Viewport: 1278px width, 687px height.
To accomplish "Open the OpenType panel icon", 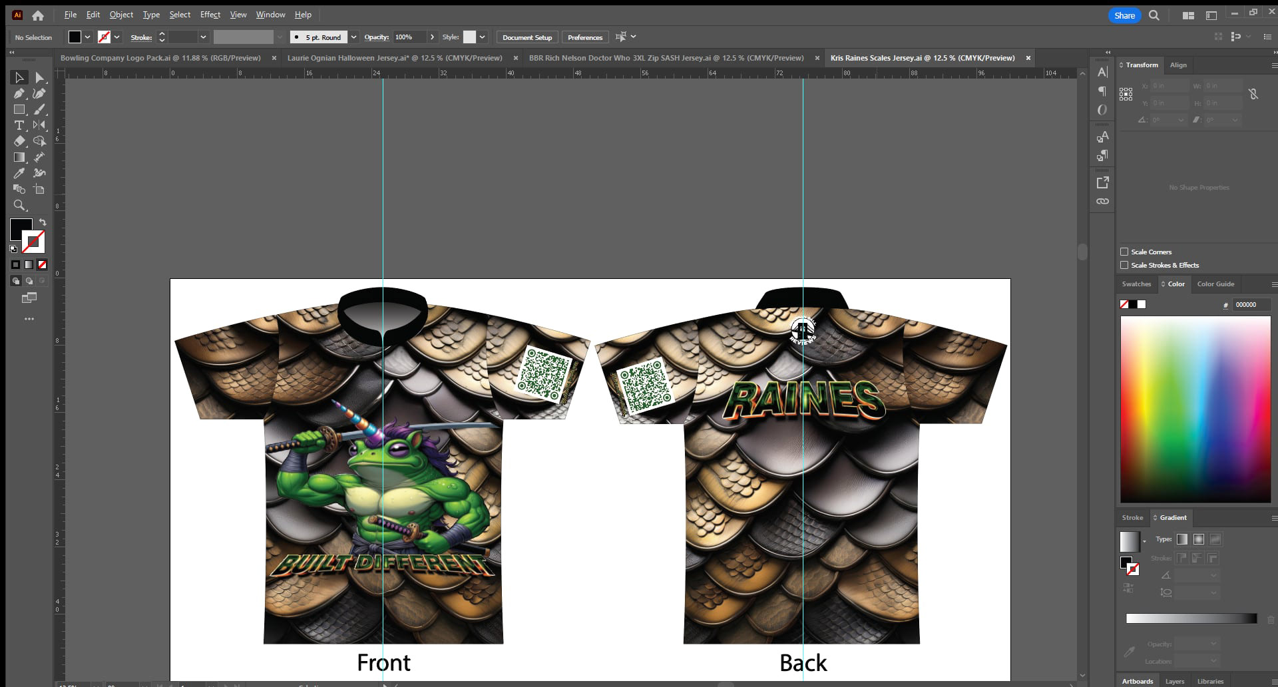I will 1102,110.
